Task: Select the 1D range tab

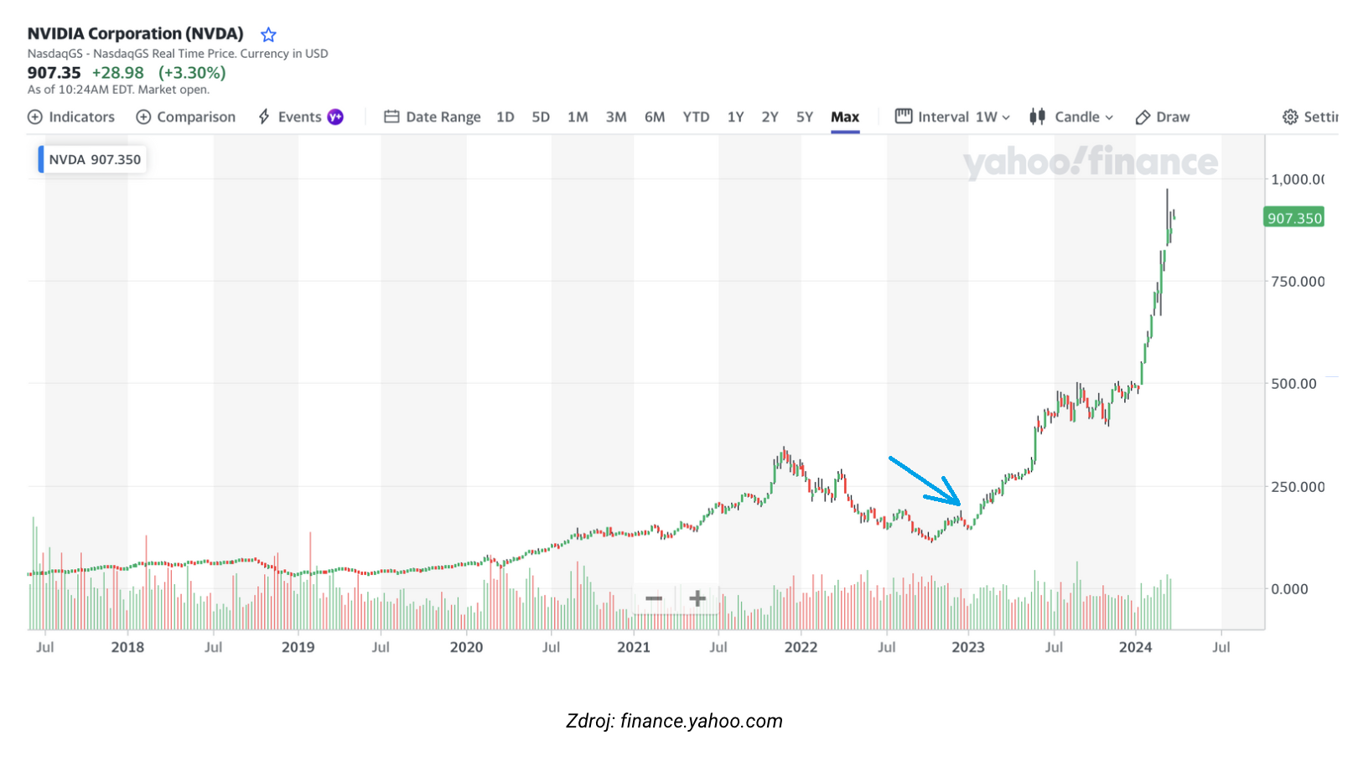Action: point(505,117)
